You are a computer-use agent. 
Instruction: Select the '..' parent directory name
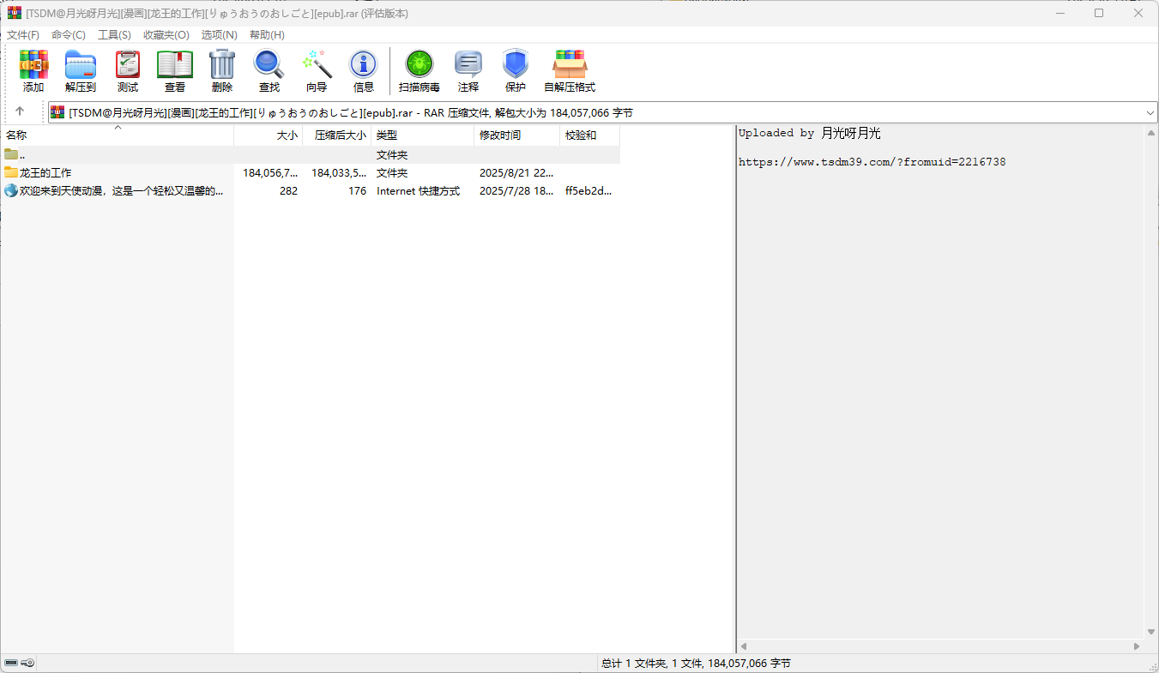(22, 154)
